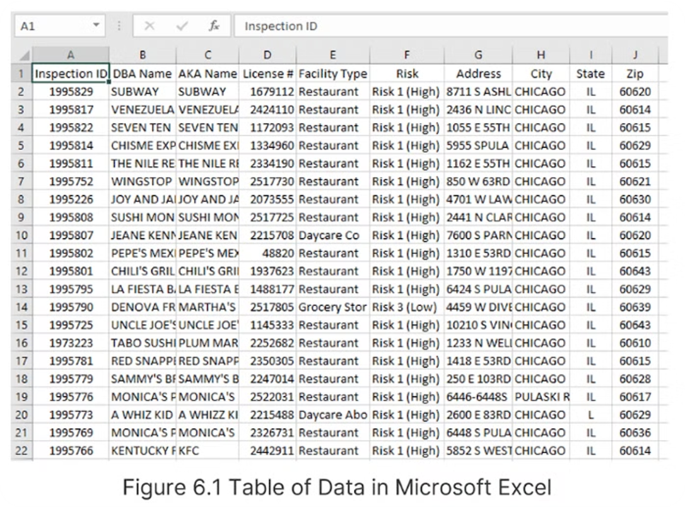Click Address cell 5852 S WEST
Viewport: 685px width, 507px height.
[478, 451]
